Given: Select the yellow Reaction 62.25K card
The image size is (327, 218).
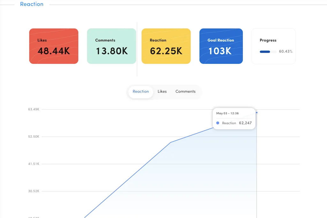Looking at the screenshot, I should (x=166, y=46).
